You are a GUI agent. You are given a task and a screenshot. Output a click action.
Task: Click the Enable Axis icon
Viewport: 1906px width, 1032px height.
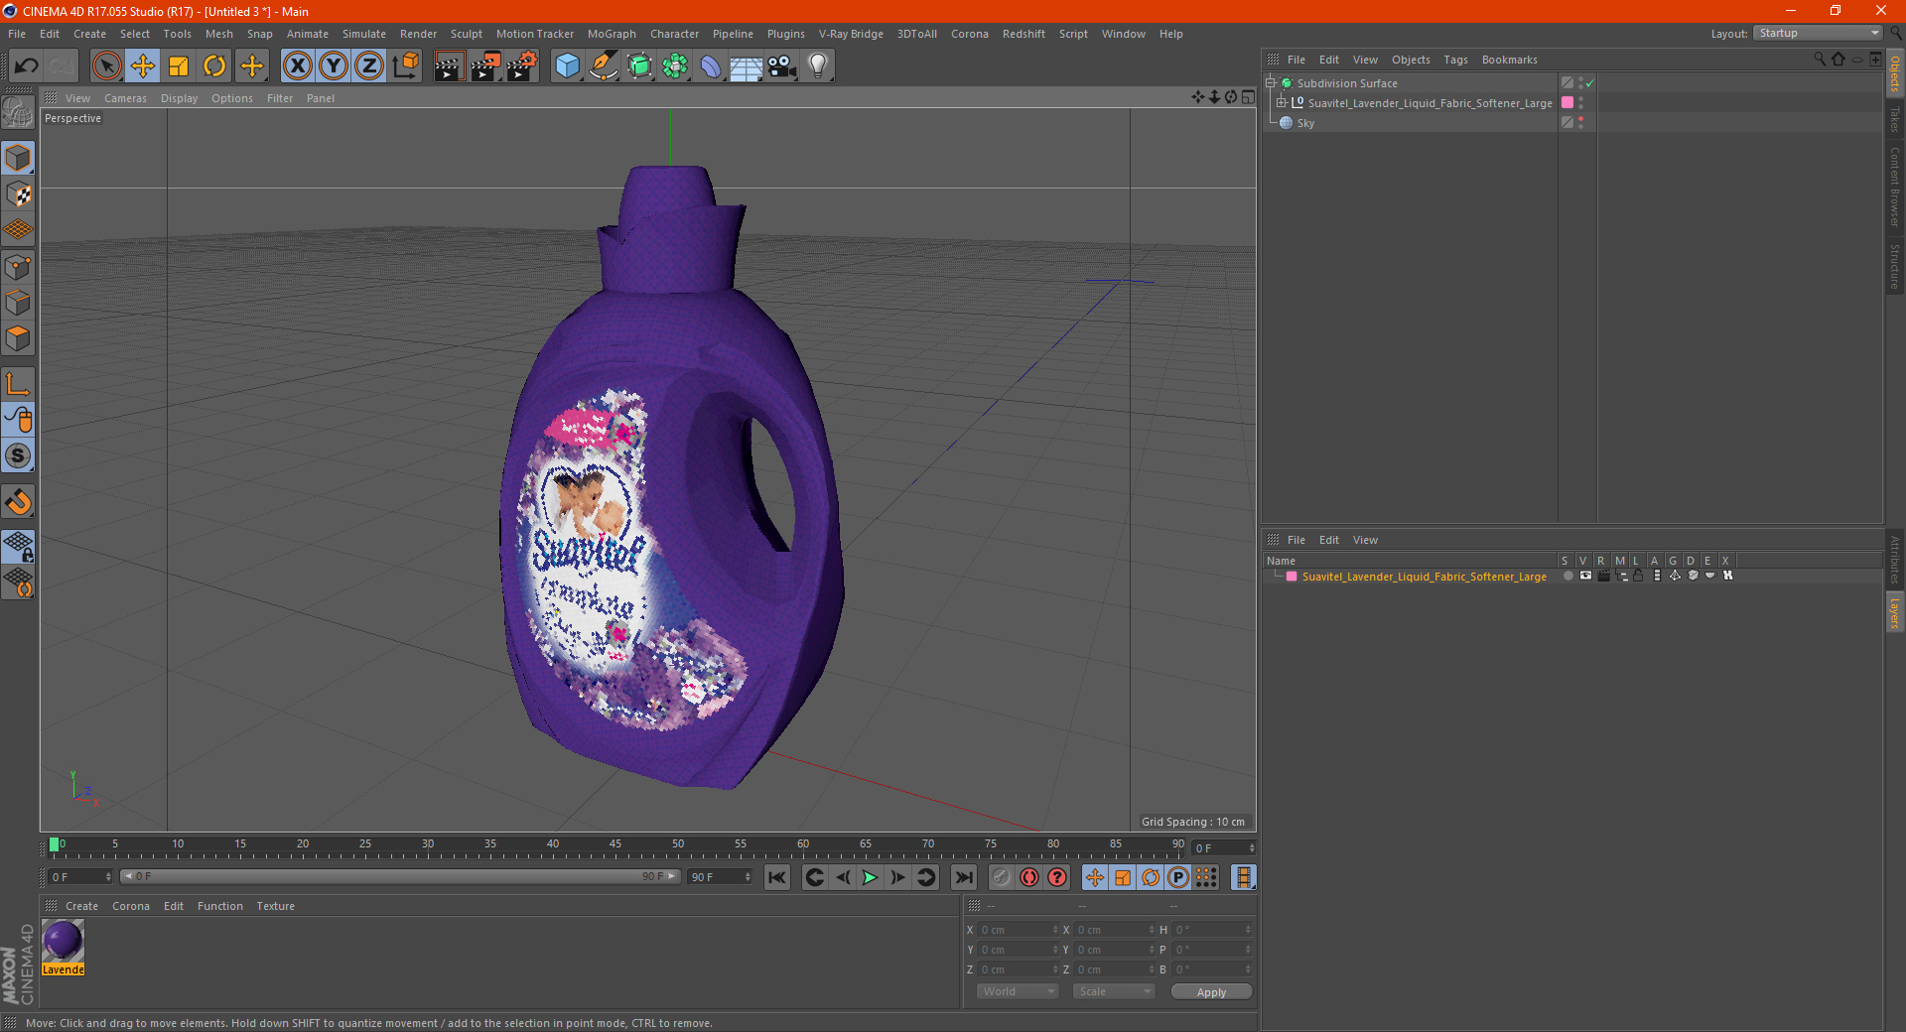[18, 384]
